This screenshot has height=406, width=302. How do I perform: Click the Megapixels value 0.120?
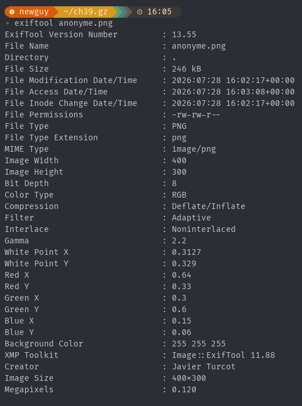point(184,390)
